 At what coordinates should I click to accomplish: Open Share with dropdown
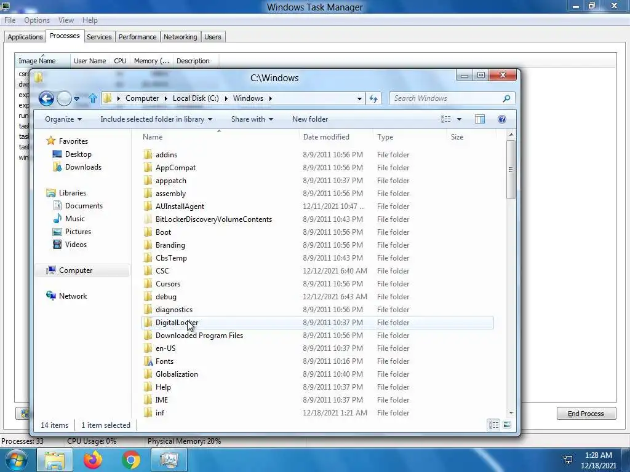pos(252,119)
